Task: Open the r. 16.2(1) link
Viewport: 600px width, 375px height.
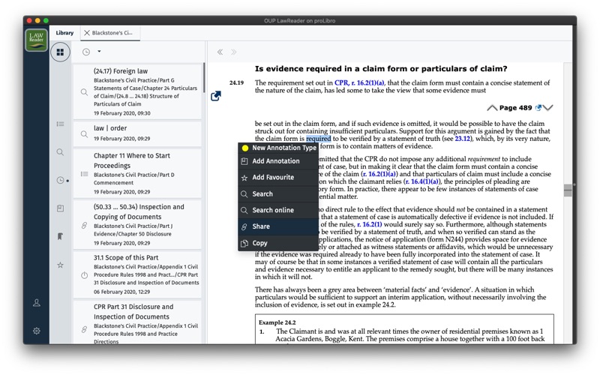Action: [x=369, y=224]
